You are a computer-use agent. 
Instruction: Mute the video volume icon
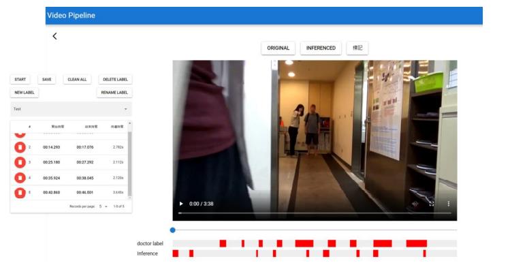(x=415, y=204)
